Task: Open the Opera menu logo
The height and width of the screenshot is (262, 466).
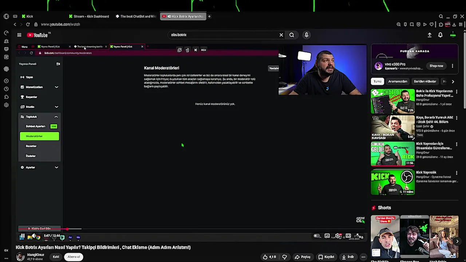Action: point(6,16)
